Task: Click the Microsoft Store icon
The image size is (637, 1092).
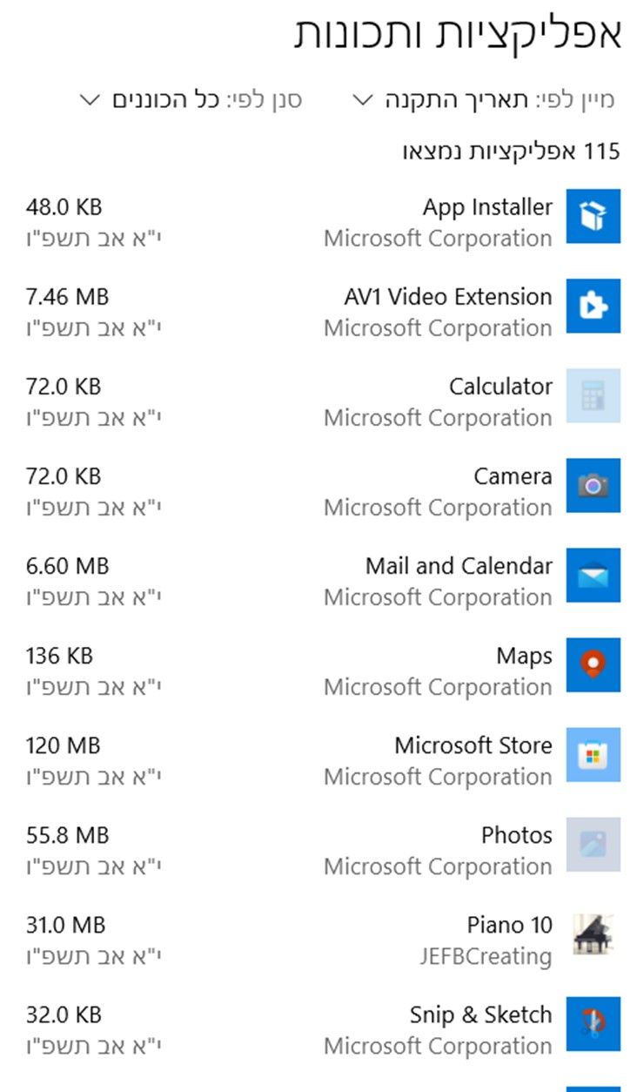Action: pos(593,754)
